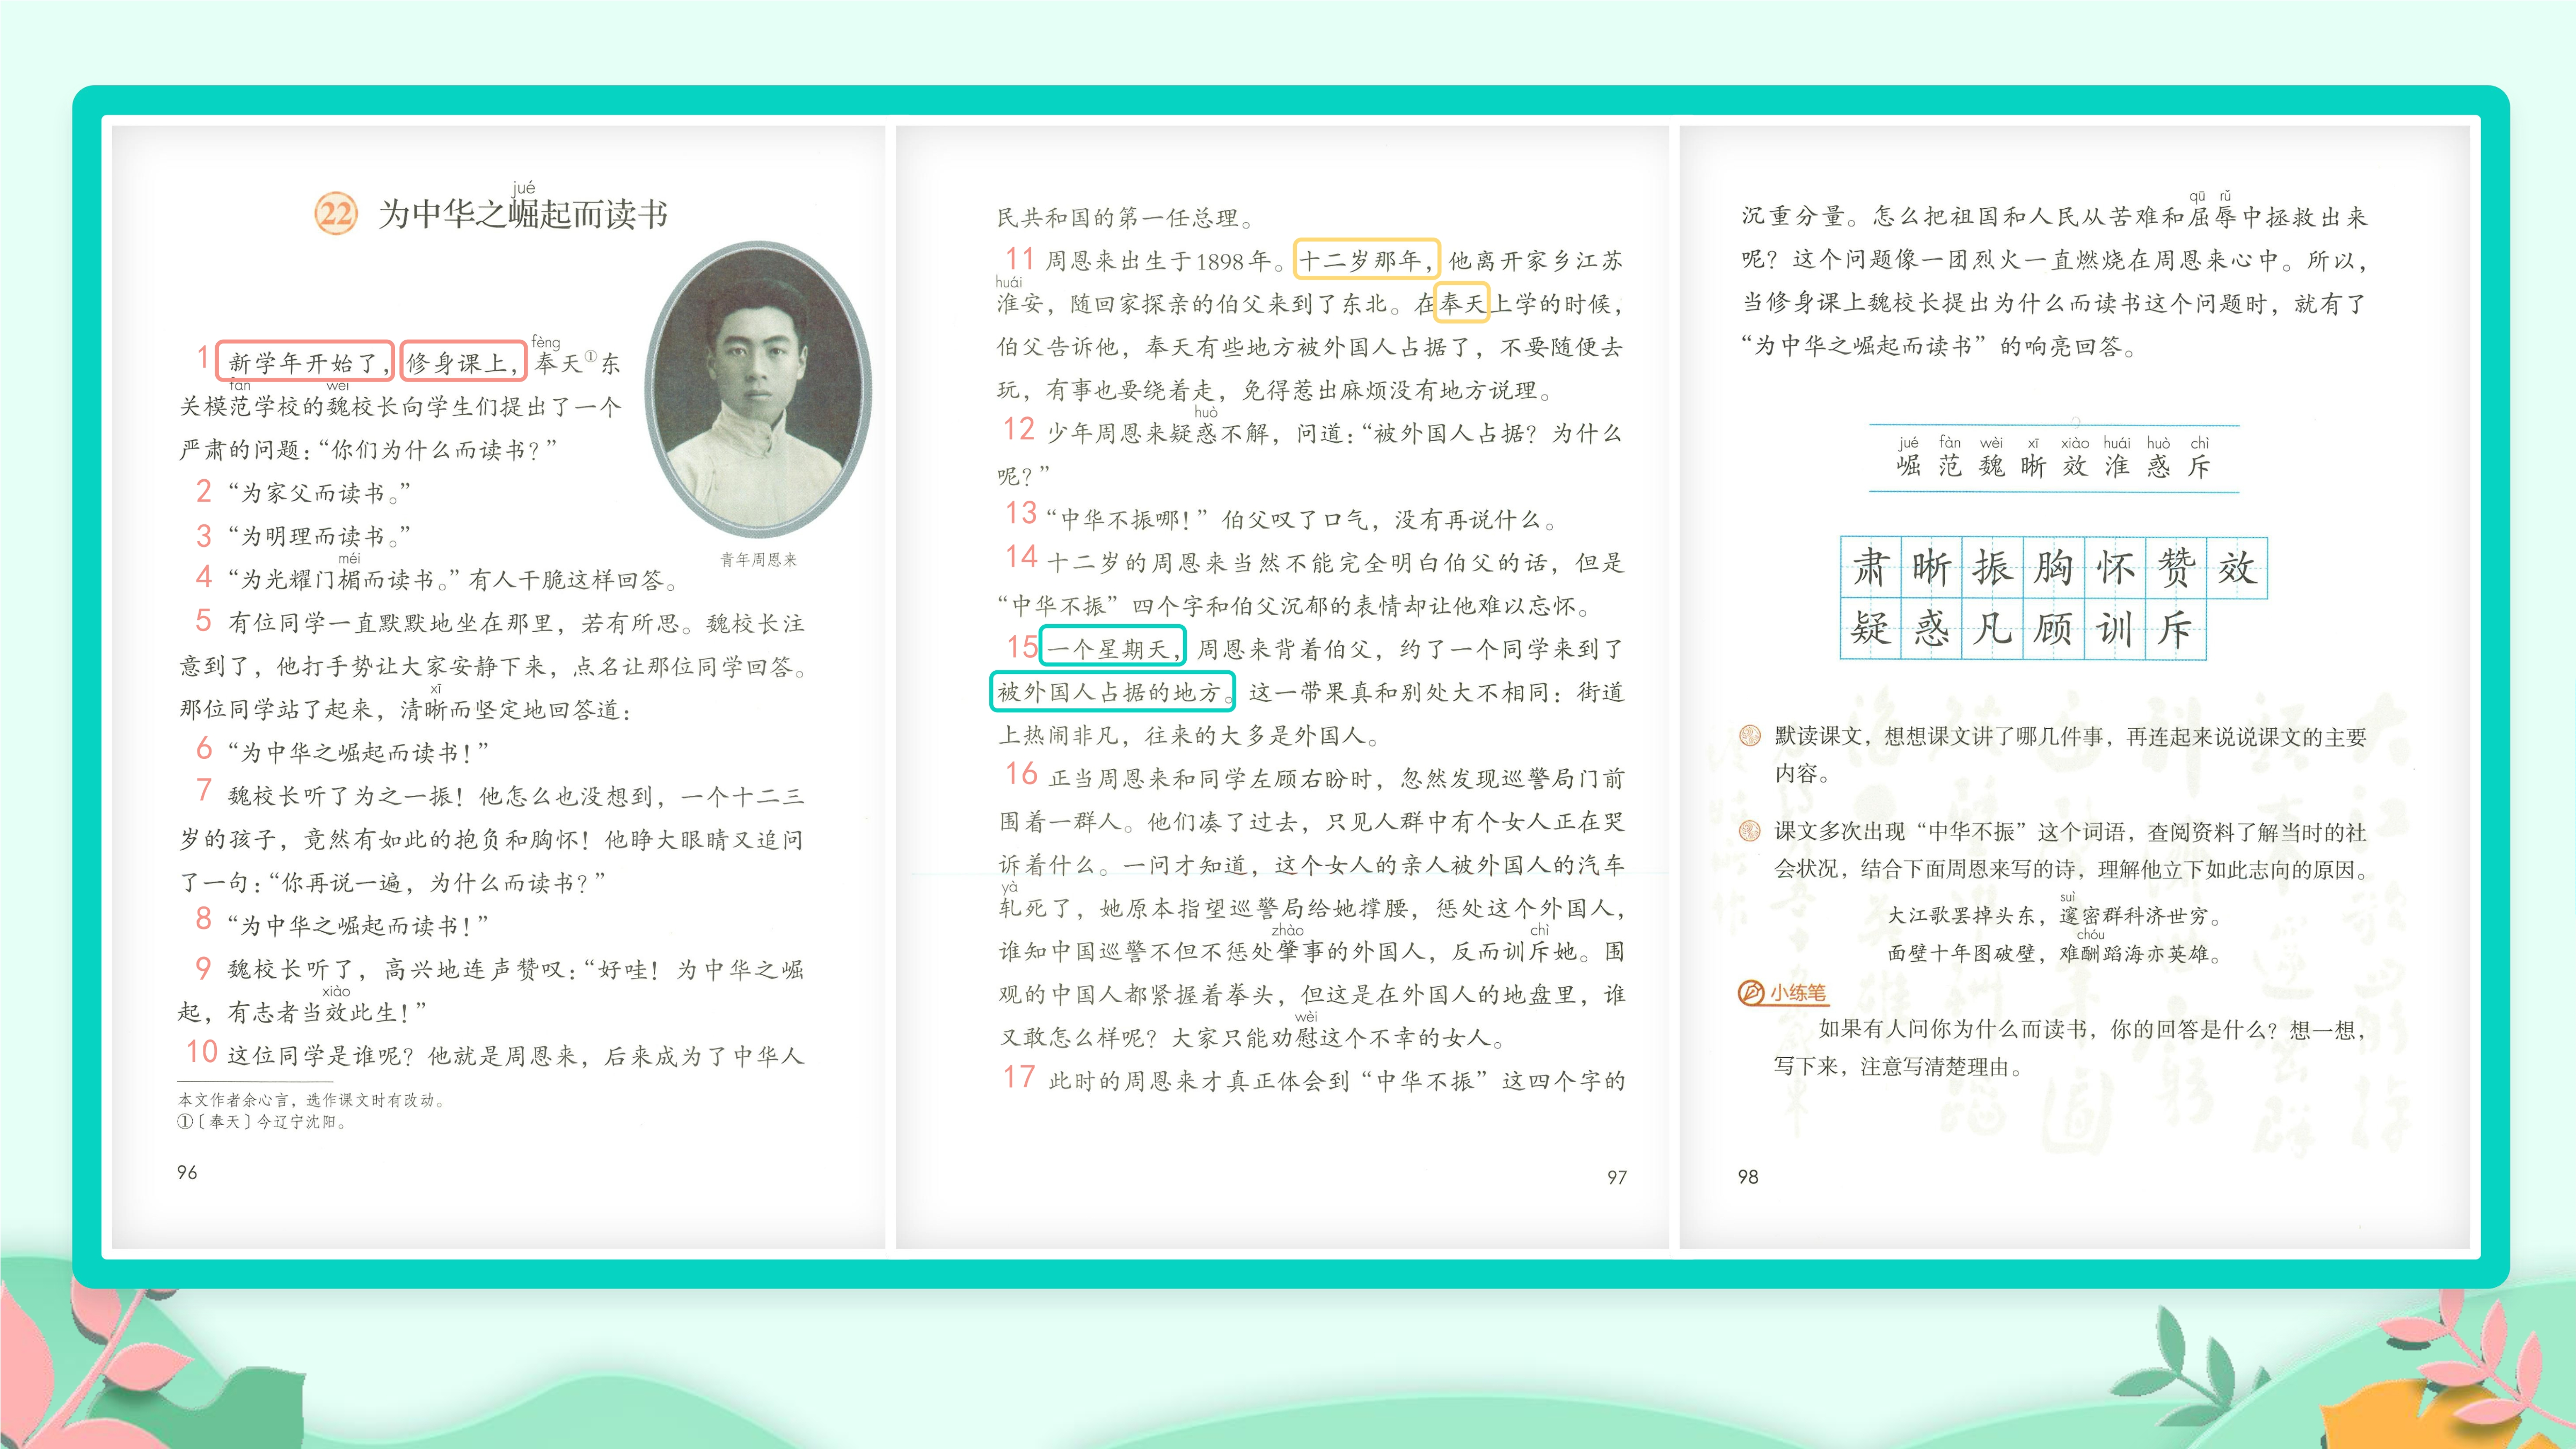This screenshot has width=2576, height=1449.
Task: Click the writing-grid character 顾
Action: [2054, 629]
